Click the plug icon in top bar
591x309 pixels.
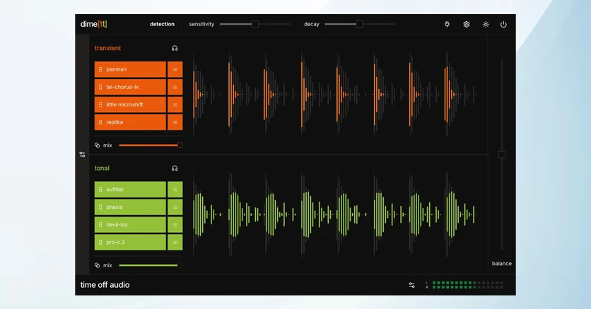click(447, 25)
